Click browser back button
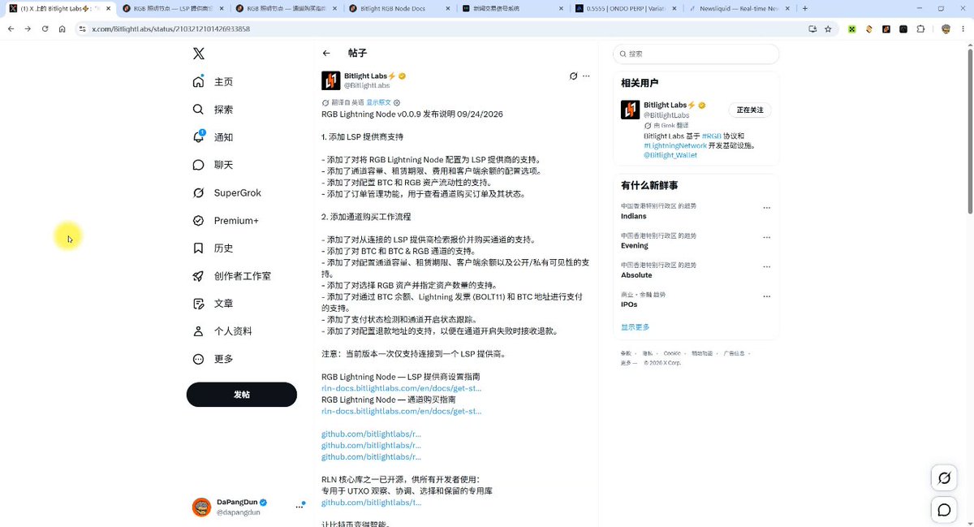The width and height of the screenshot is (974, 527). [x=11, y=28]
